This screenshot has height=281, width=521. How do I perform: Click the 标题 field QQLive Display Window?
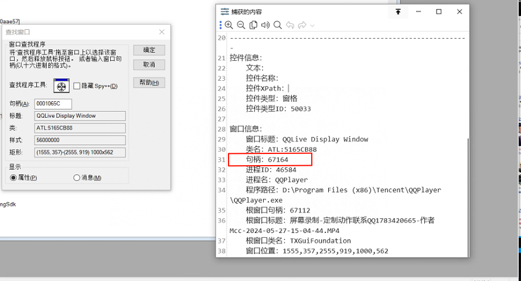pyautogui.click(x=80, y=116)
